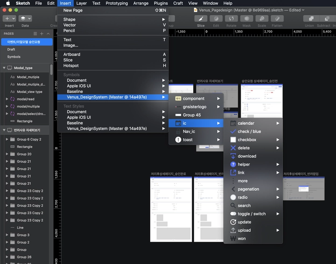336x264 pixels.
Task: Open helper symbol submenu
Action: [253, 164]
